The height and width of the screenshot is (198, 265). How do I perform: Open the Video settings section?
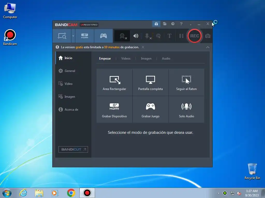(73, 84)
